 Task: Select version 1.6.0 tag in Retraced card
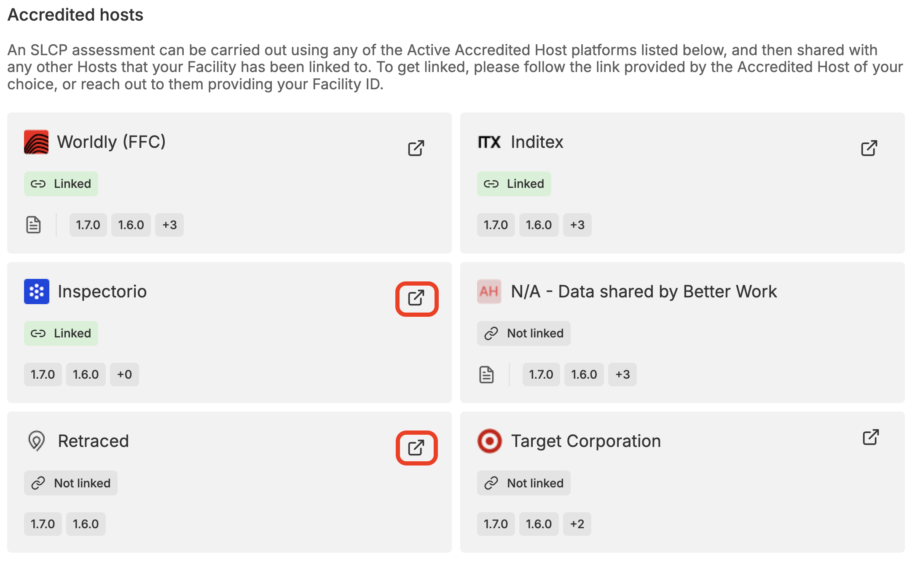pos(86,524)
